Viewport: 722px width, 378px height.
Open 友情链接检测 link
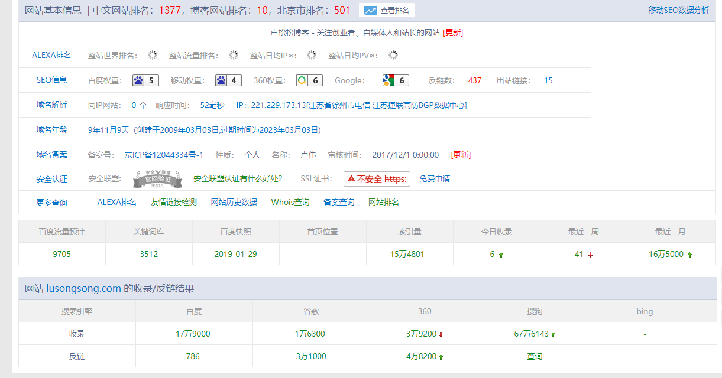point(174,202)
